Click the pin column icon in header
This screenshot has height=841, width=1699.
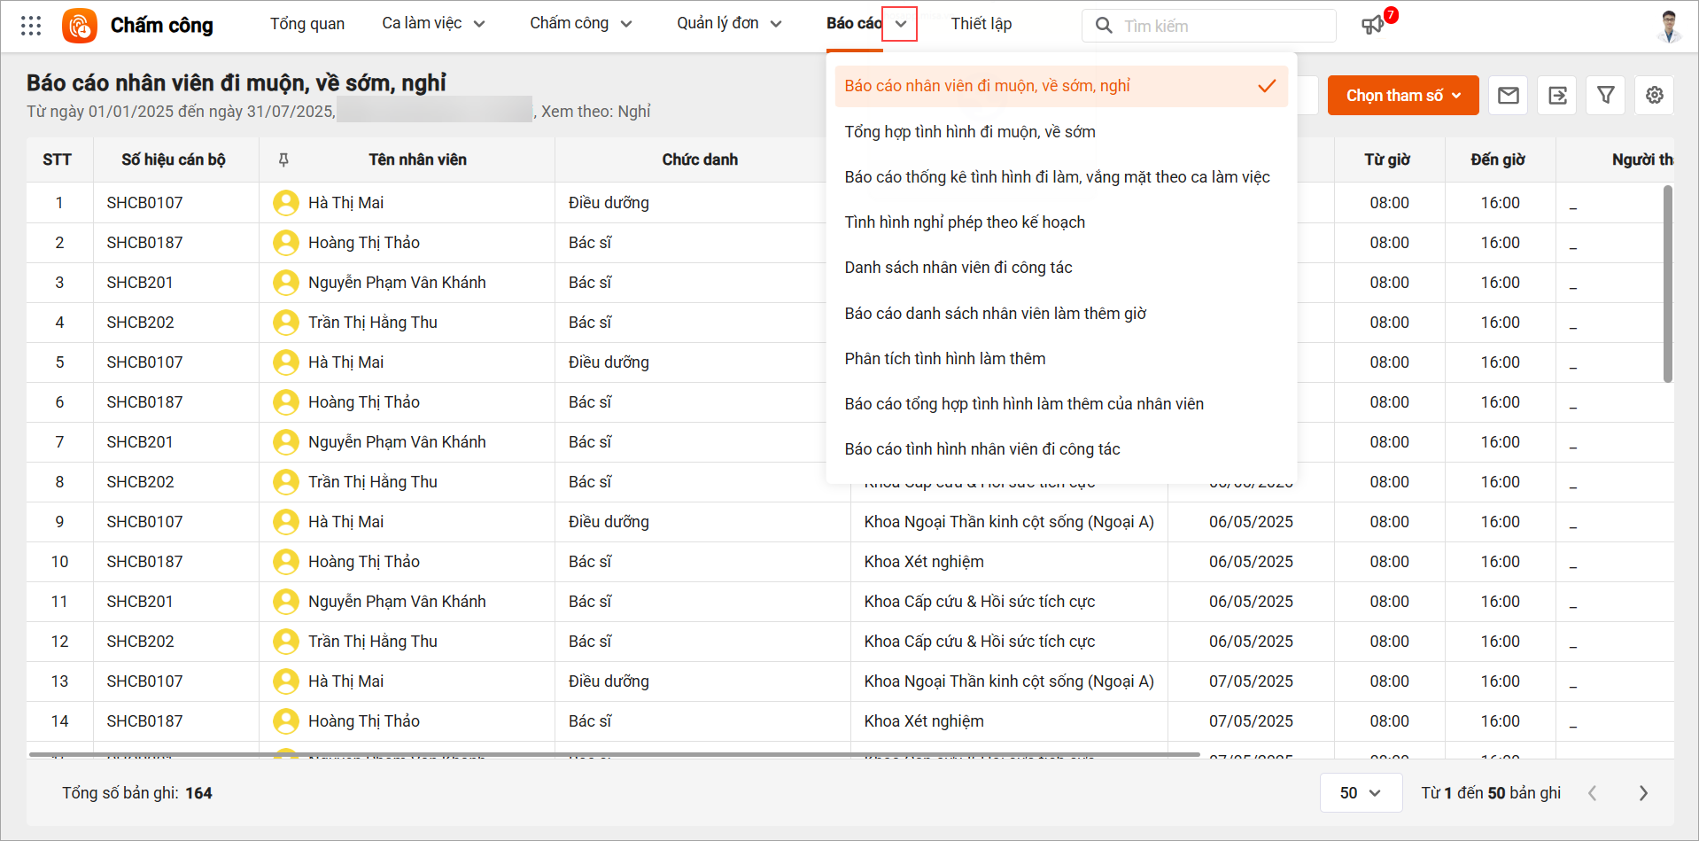click(x=283, y=160)
